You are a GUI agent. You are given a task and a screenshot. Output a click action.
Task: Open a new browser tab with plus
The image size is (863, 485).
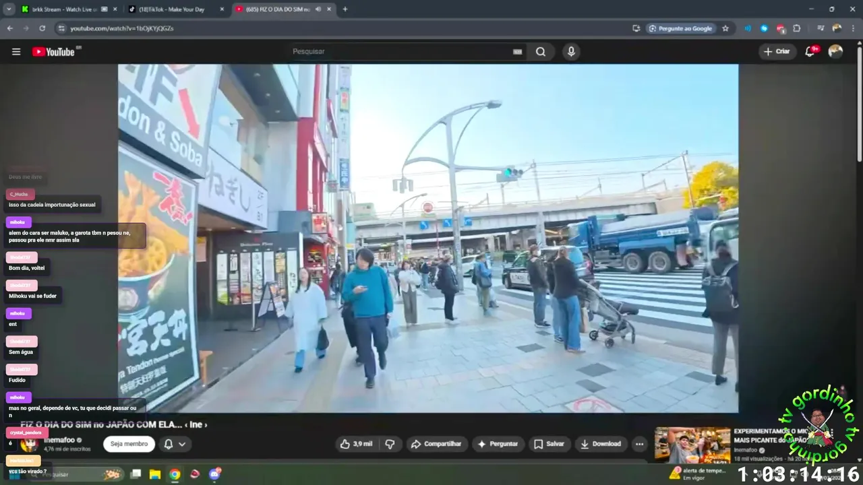[345, 9]
